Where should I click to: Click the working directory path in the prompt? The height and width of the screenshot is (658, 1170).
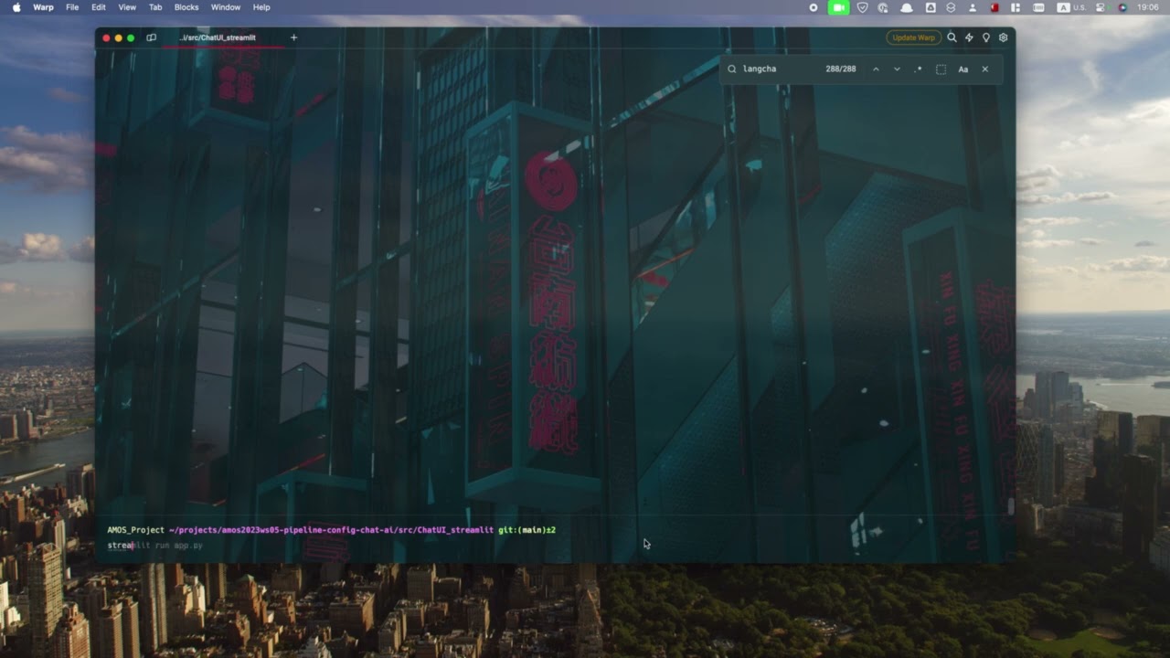point(332,530)
